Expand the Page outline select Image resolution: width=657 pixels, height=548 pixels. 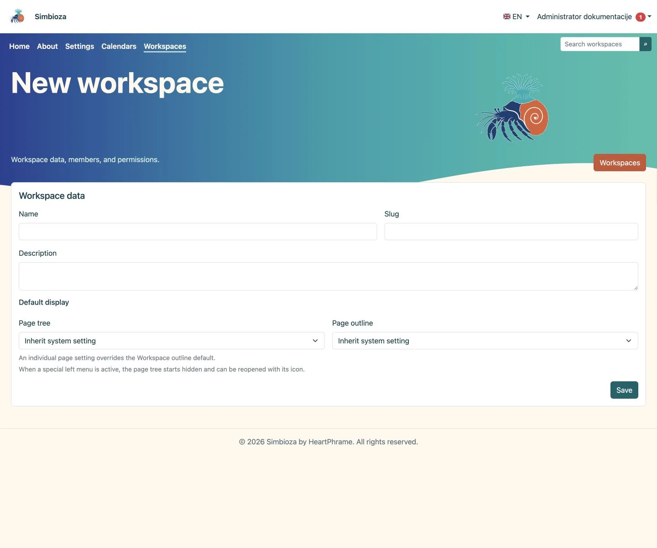(x=485, y=341)
